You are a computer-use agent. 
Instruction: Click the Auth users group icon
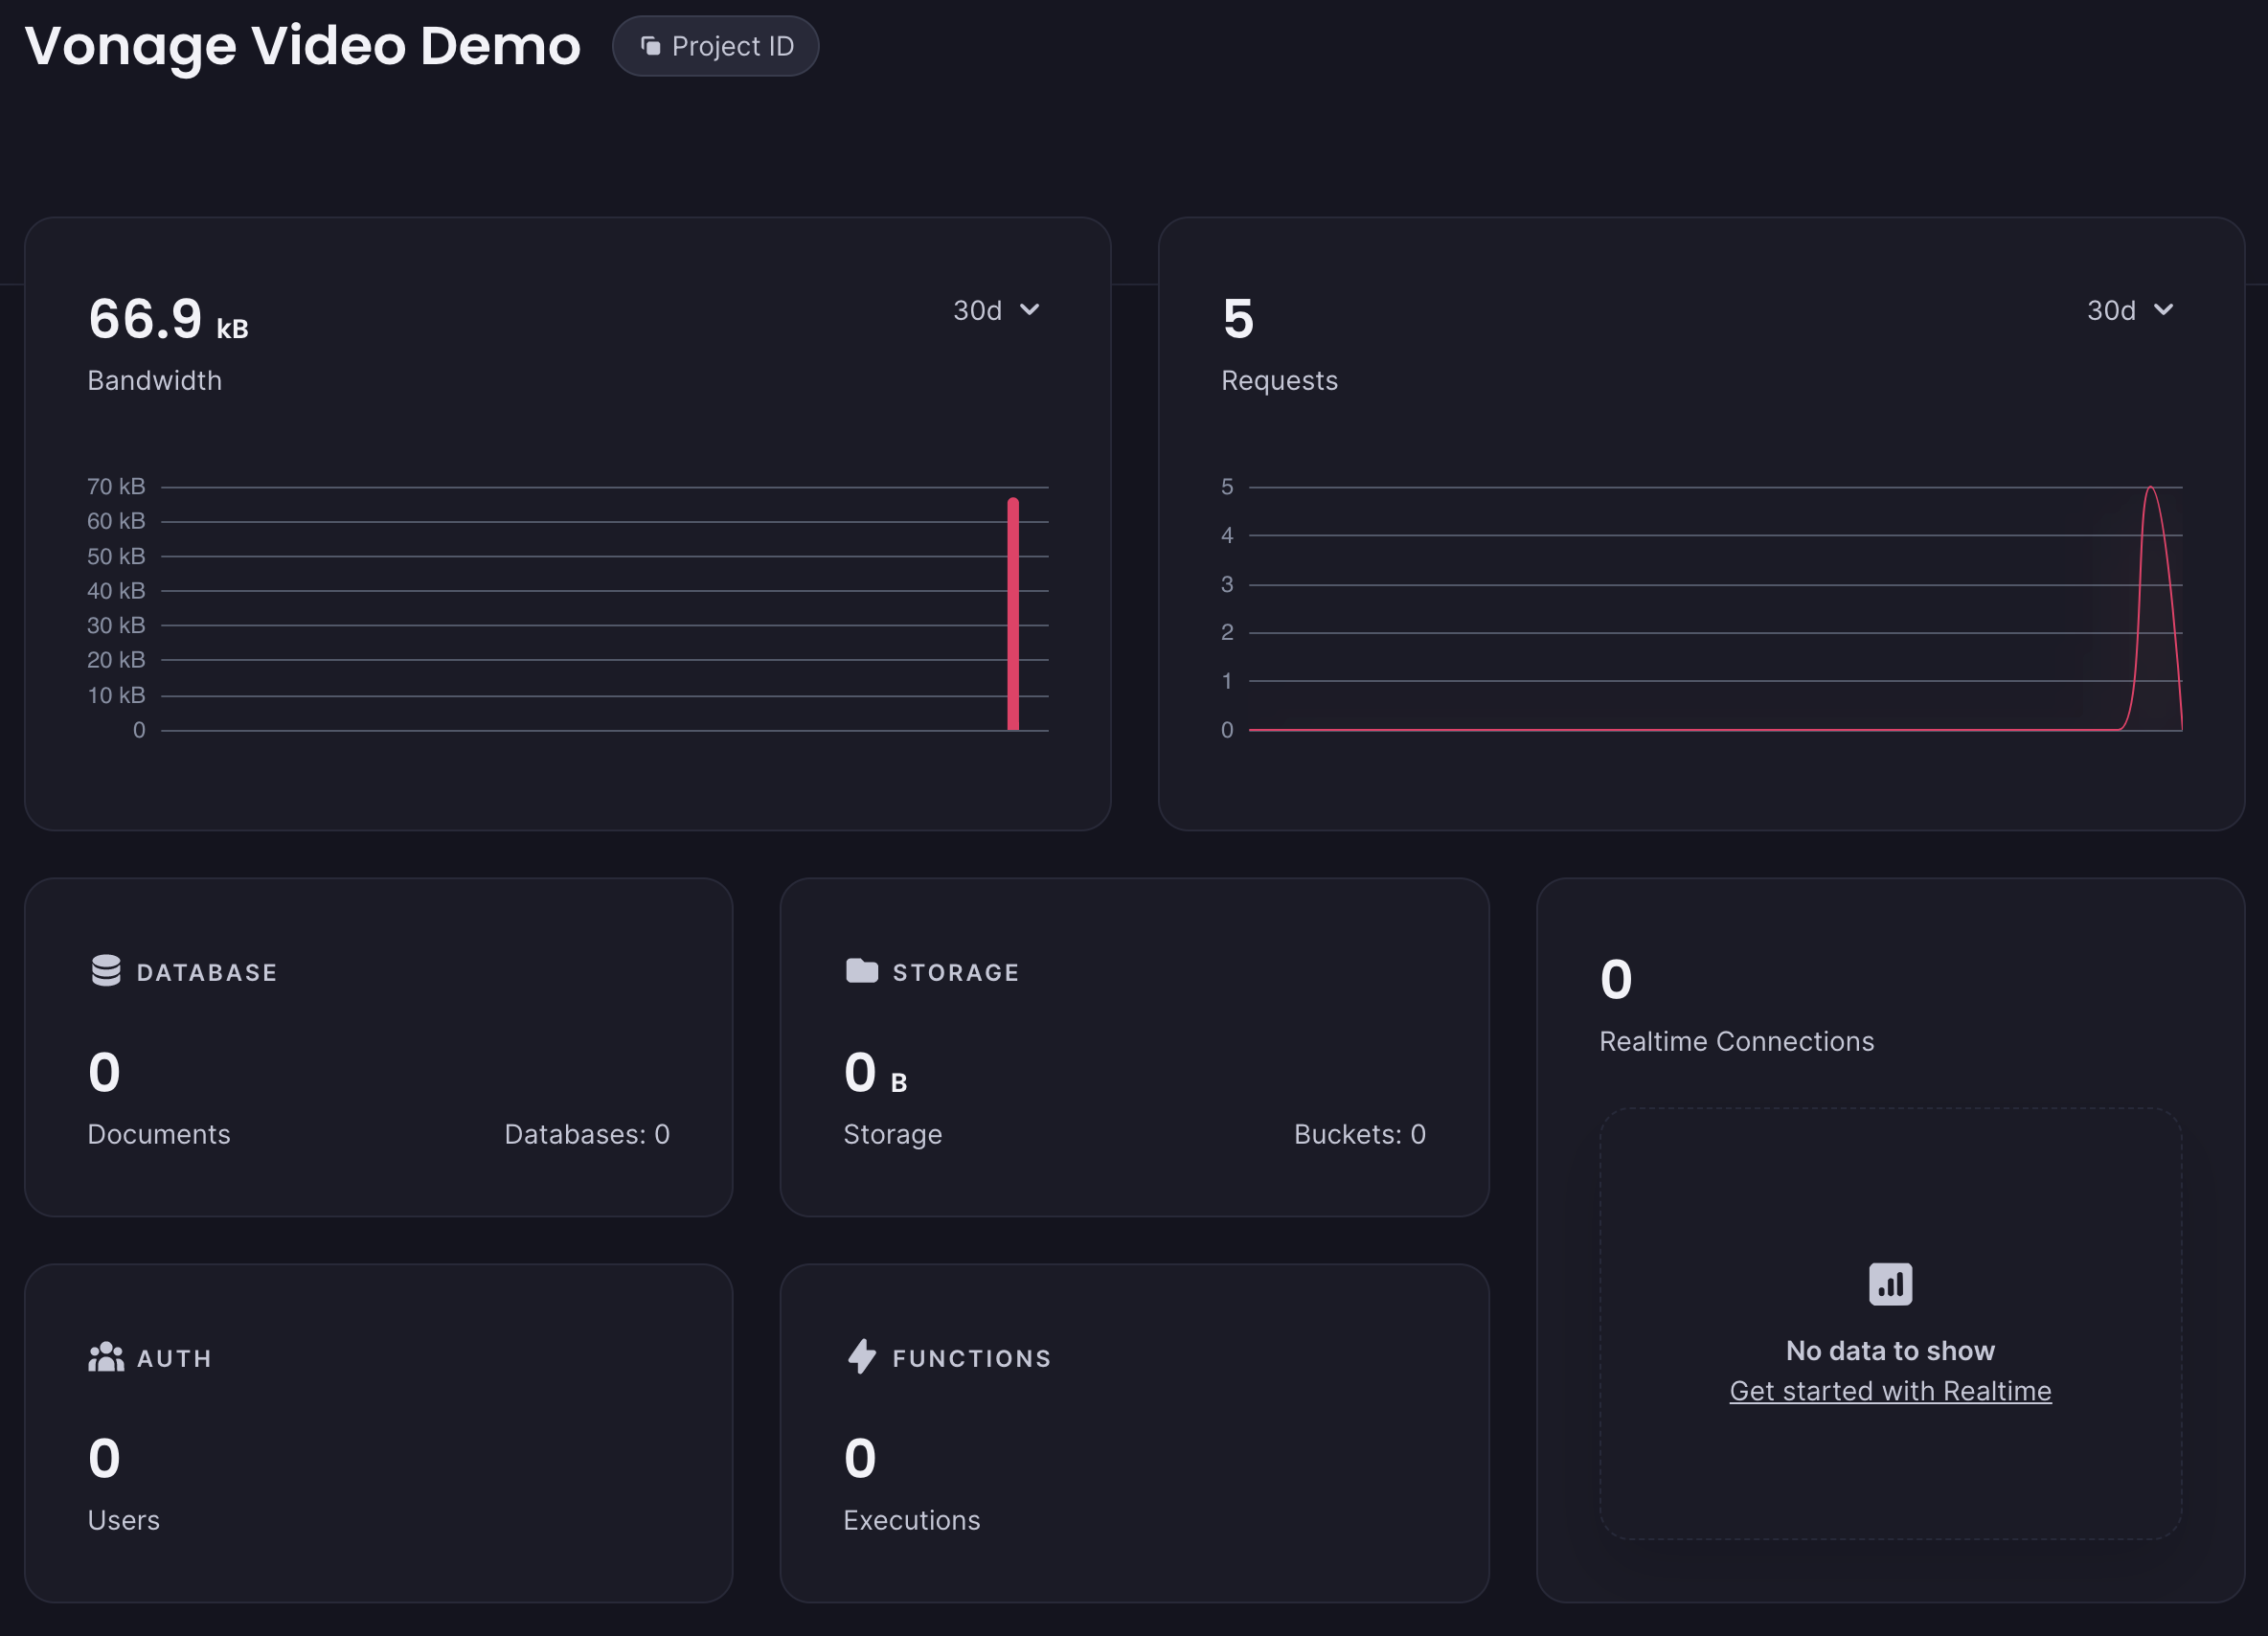click(106, 1357)
